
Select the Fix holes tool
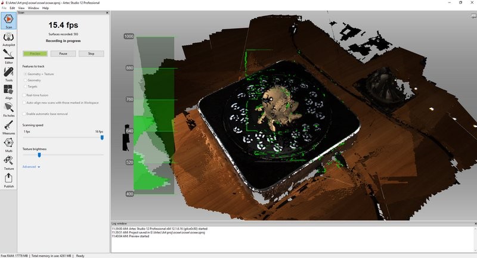[x=8, y=109]
